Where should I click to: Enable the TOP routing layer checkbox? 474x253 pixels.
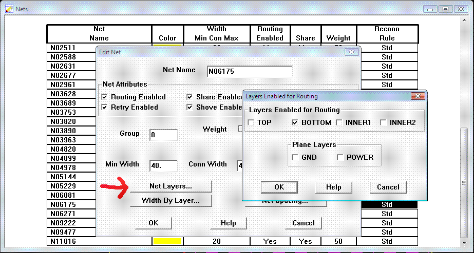point(251,123)
